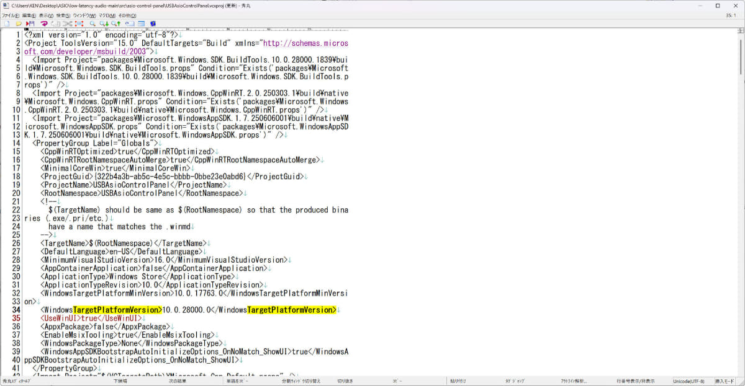Click the xml version declaration on line 1
Viewport: 745px width, 386px height.
point(102,35)
